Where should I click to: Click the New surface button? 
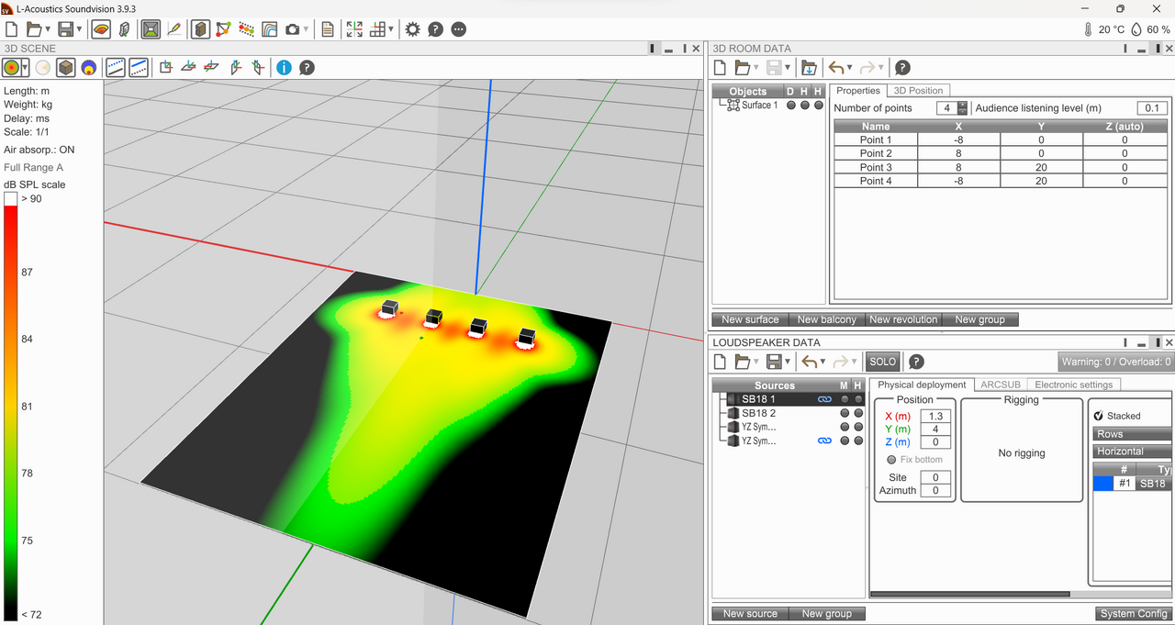(x=750, y=319)
